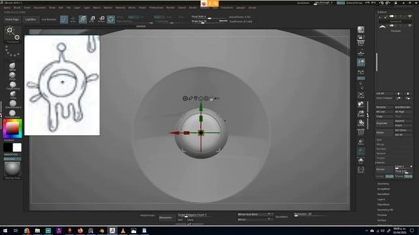Toggle PolyF wireframe icon
Viewport: 419px width, 235px height.
[361, 133]
